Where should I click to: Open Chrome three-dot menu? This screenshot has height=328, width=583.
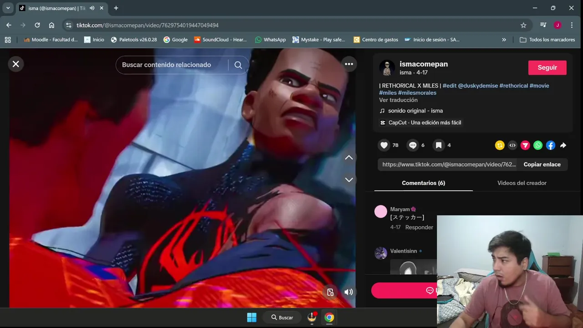tap(572, 25)
